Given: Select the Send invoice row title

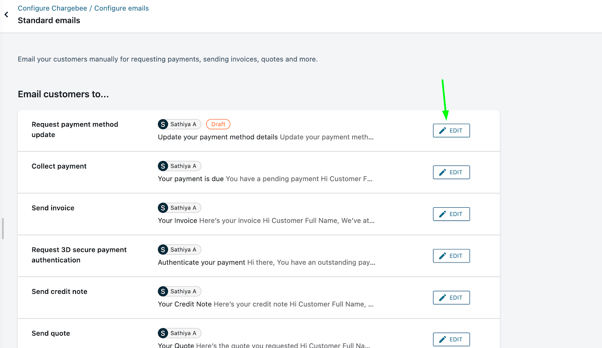Looking at the screenshot, I should click(53, 208).
